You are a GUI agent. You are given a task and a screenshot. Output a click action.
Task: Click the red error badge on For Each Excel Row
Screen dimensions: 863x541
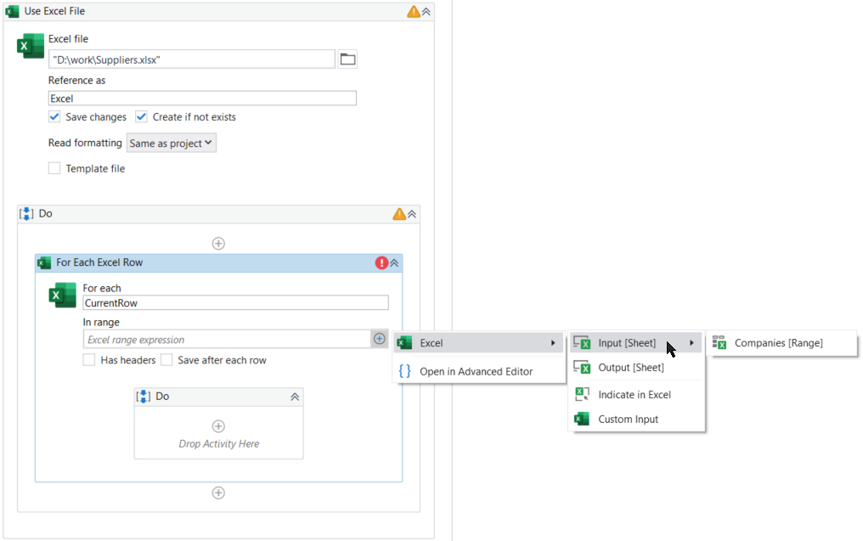[x=381, y=262]
